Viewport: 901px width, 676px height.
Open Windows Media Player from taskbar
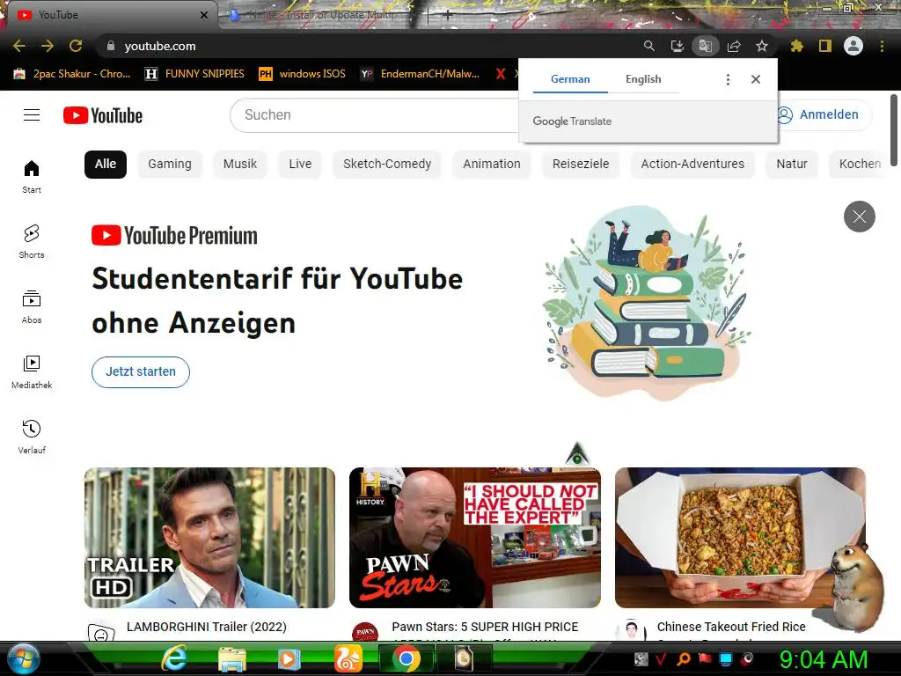click(289, 659)
